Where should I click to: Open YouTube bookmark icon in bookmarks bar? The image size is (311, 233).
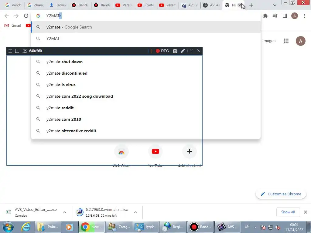point(28,25)
